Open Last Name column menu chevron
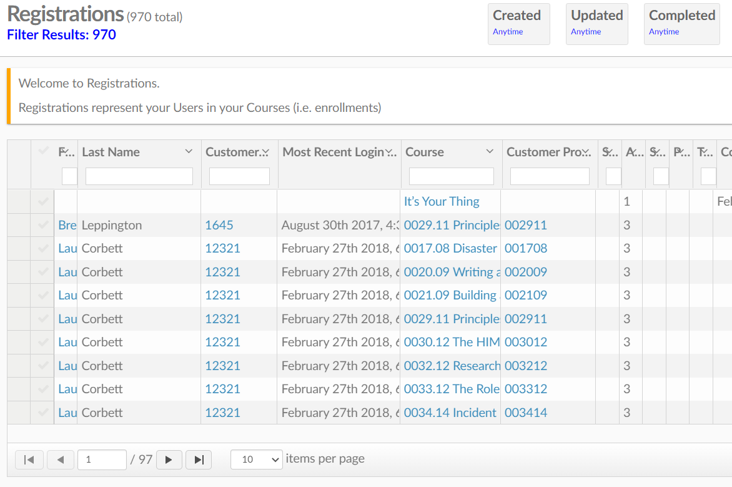This screenshot has height=487, width=732. click(189, 151)
